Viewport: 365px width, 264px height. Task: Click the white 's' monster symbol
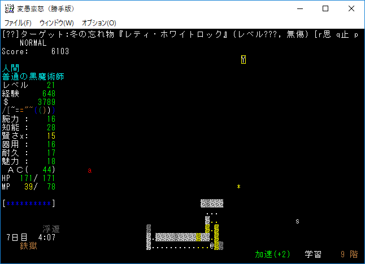(x=297, y=221)
